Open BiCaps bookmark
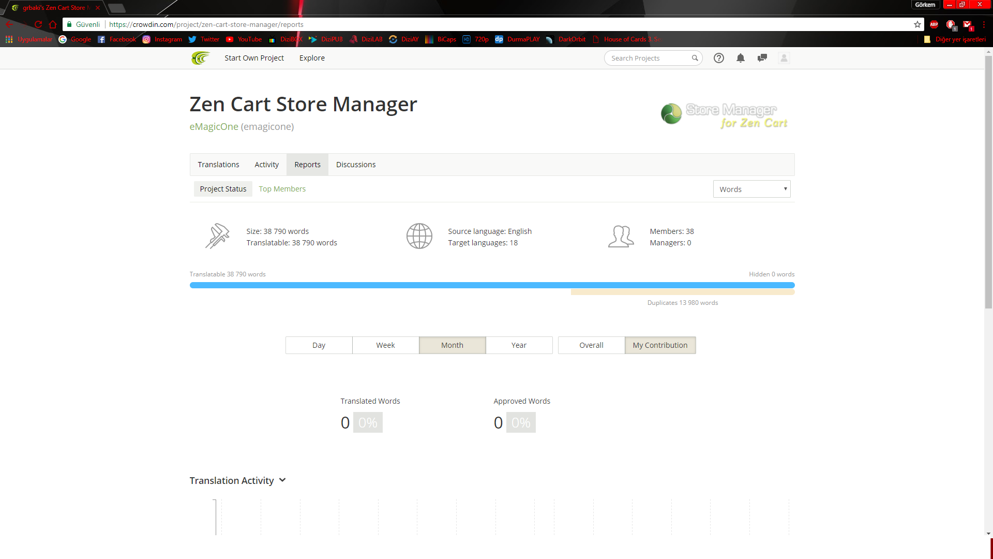 [441, 39]
